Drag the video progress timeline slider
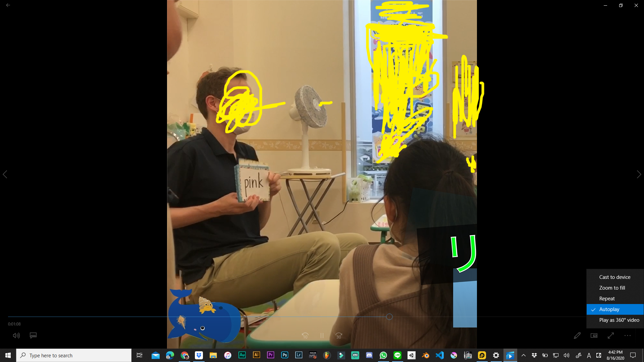The height and width of the screenshot is (362, 644). [389, 316]
